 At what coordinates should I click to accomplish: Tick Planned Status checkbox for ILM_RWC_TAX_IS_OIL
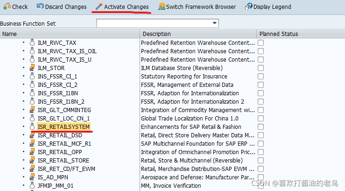click(261, 51)
